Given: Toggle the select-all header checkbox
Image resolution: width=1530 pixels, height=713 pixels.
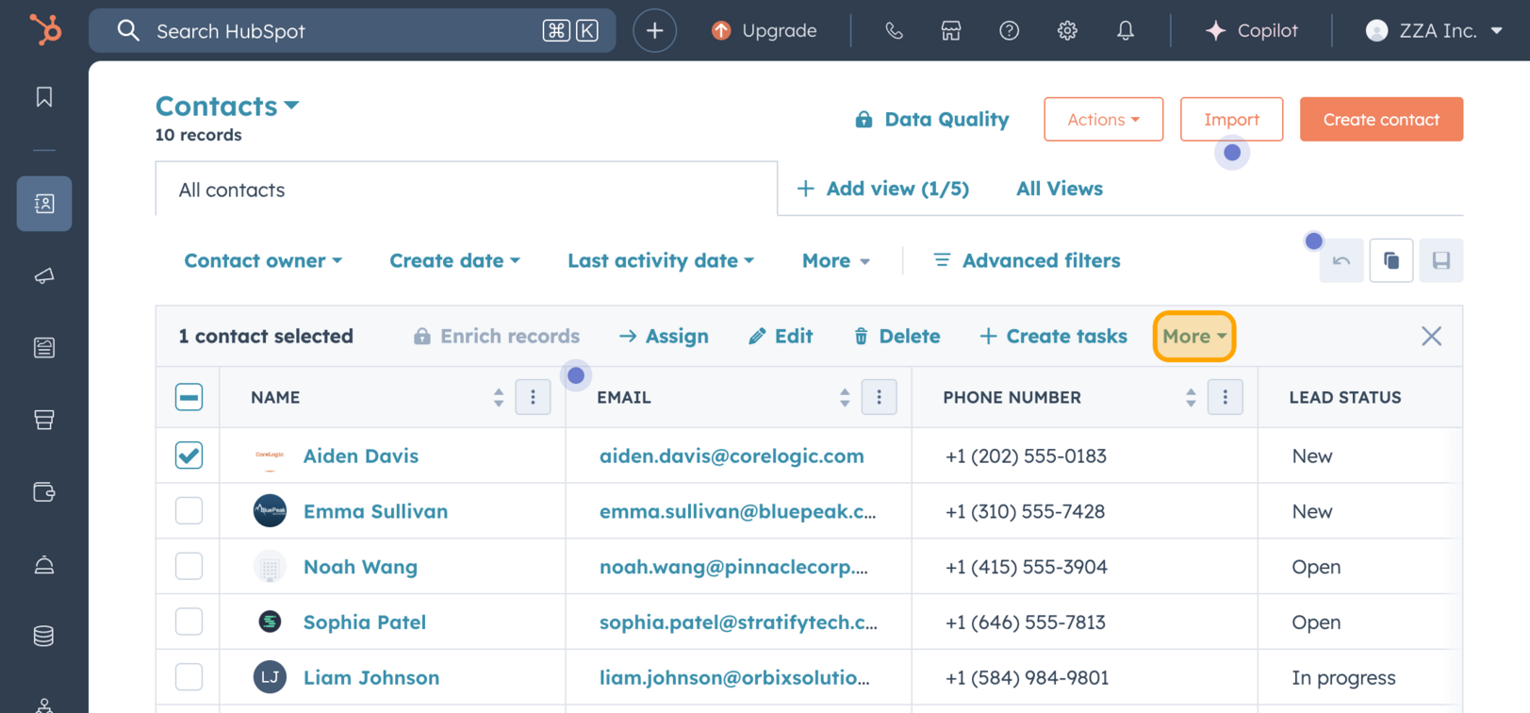Looking at the screenshot, I should [189, 397].
